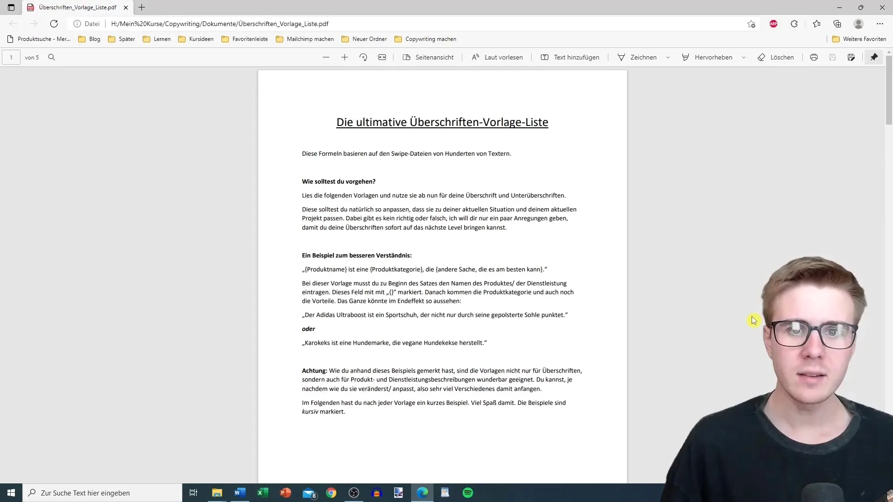Start Laut vorlesen read aloud
This screenshot has height=502, width=893.
[497, 57]
